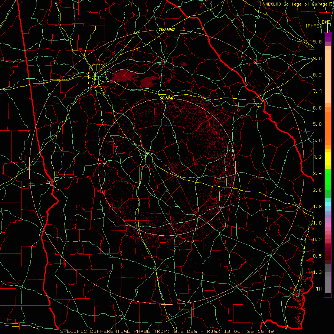
Task: Click the 1.0 scale value
Action: tap(317, 223)
